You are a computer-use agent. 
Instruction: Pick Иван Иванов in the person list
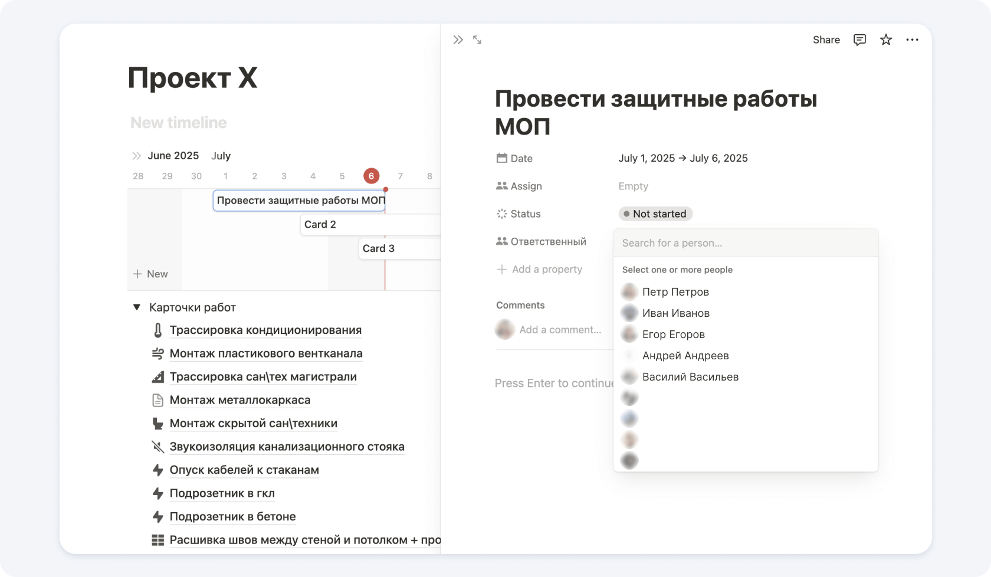(675, 313)
